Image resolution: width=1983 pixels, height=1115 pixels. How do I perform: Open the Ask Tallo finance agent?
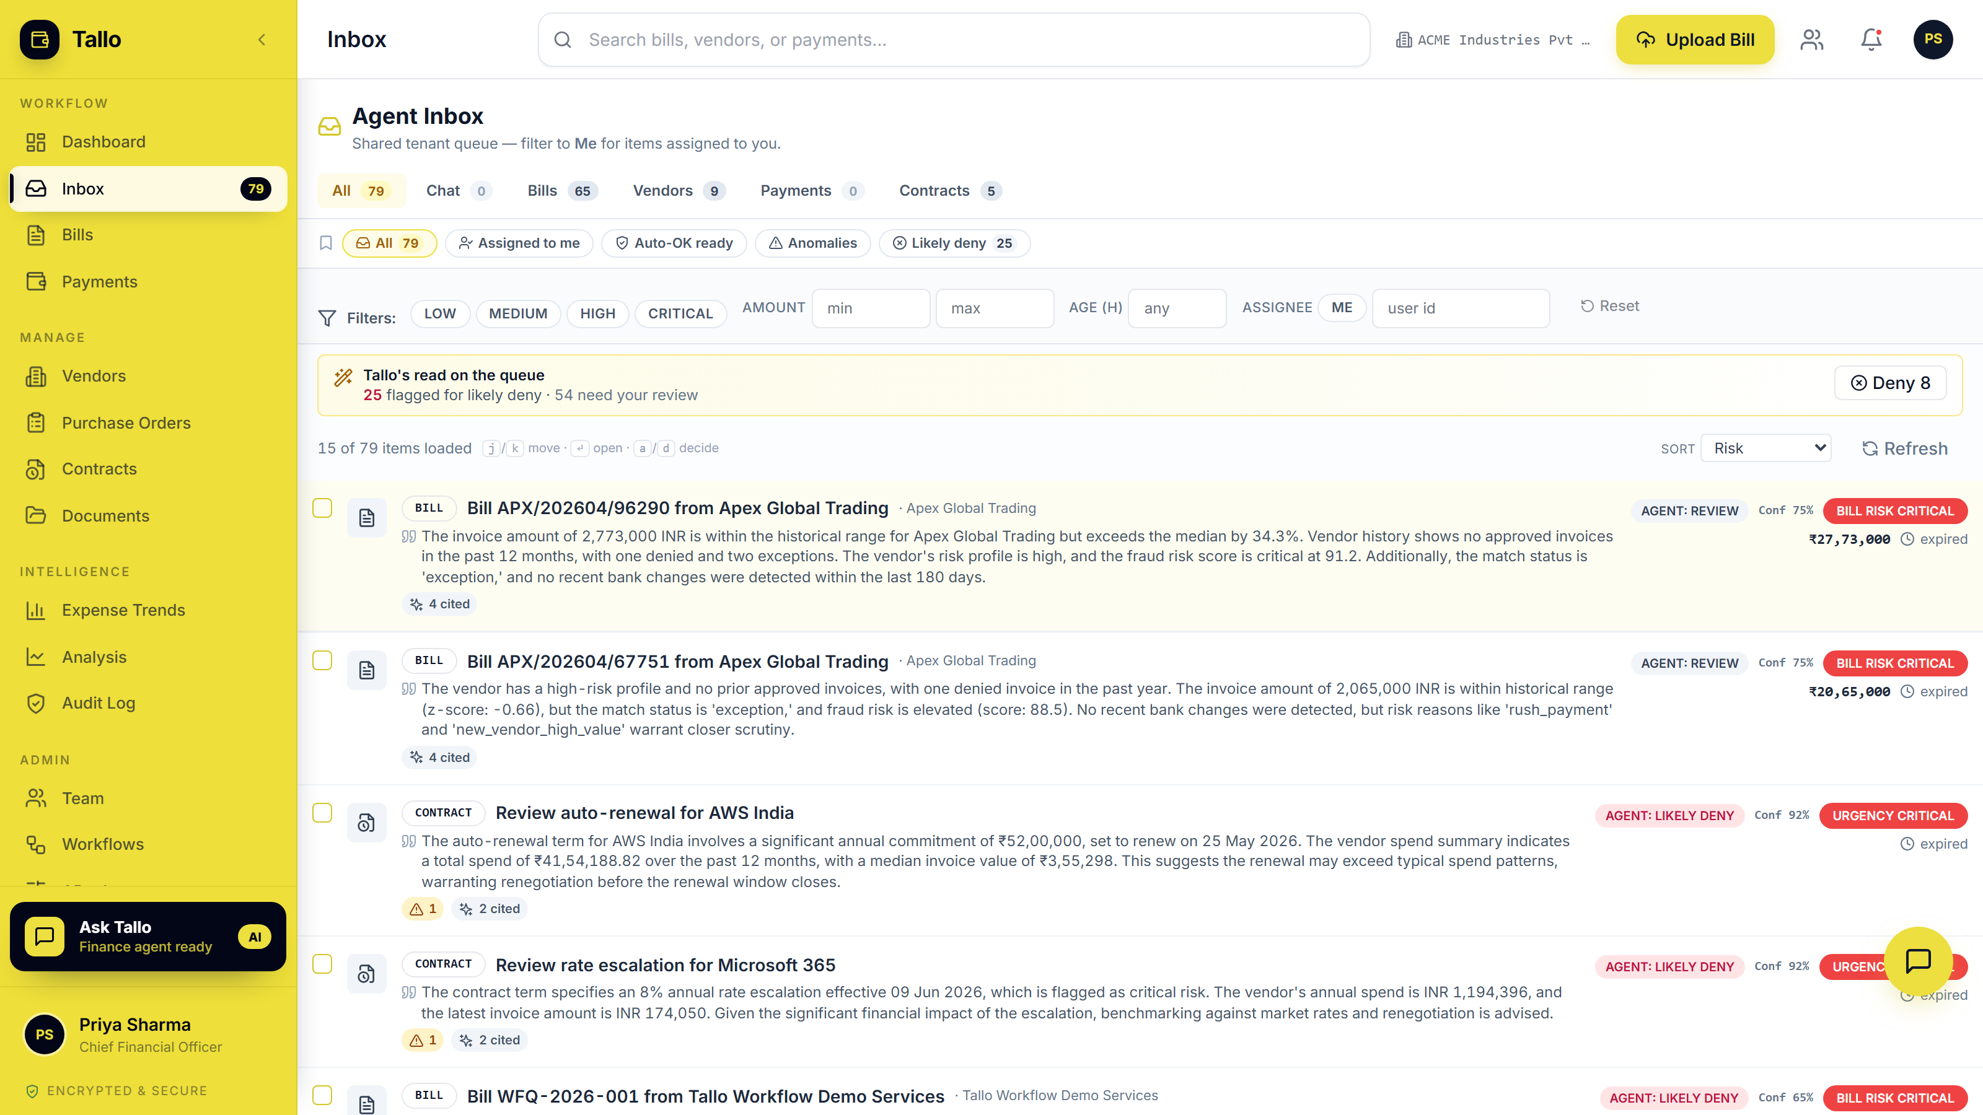(x=148, y=937)
